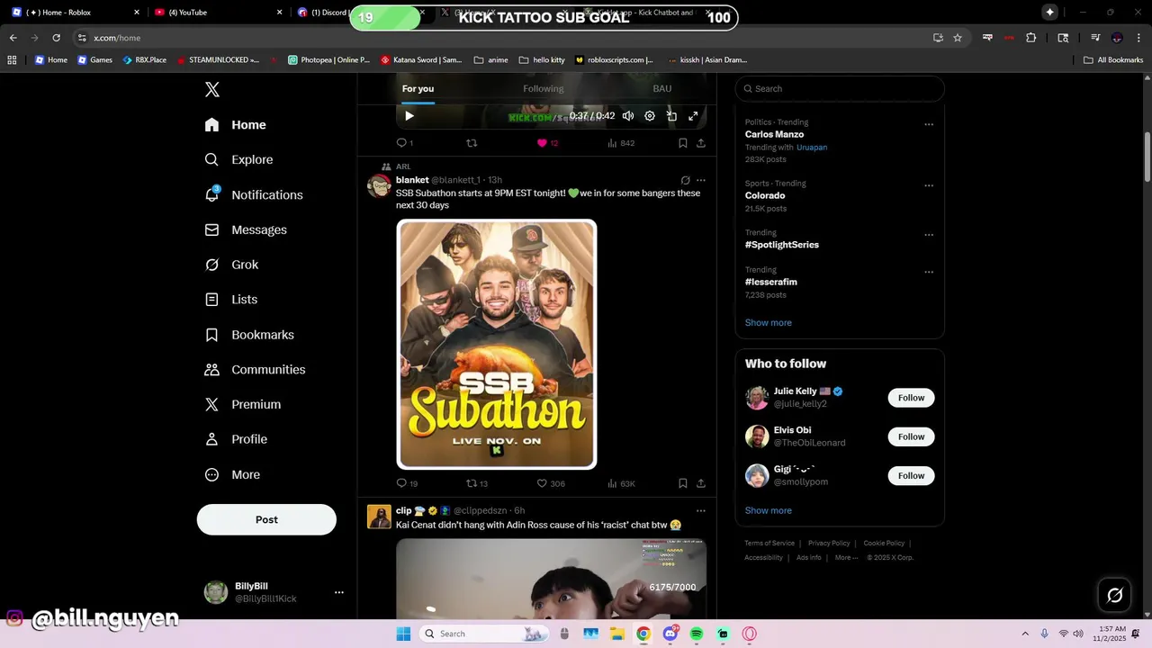Open Photopea bookmark in bookmarks bar
The height and width of the screenshot is (648, 1152).
328,59
